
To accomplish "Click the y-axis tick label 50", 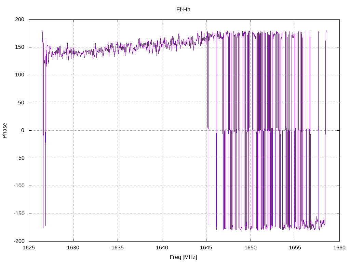I will [21, 102].
